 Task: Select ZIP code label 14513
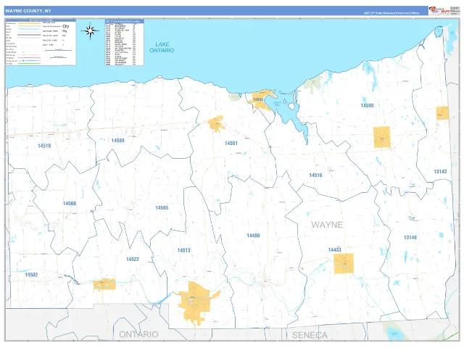click(183, 250)
